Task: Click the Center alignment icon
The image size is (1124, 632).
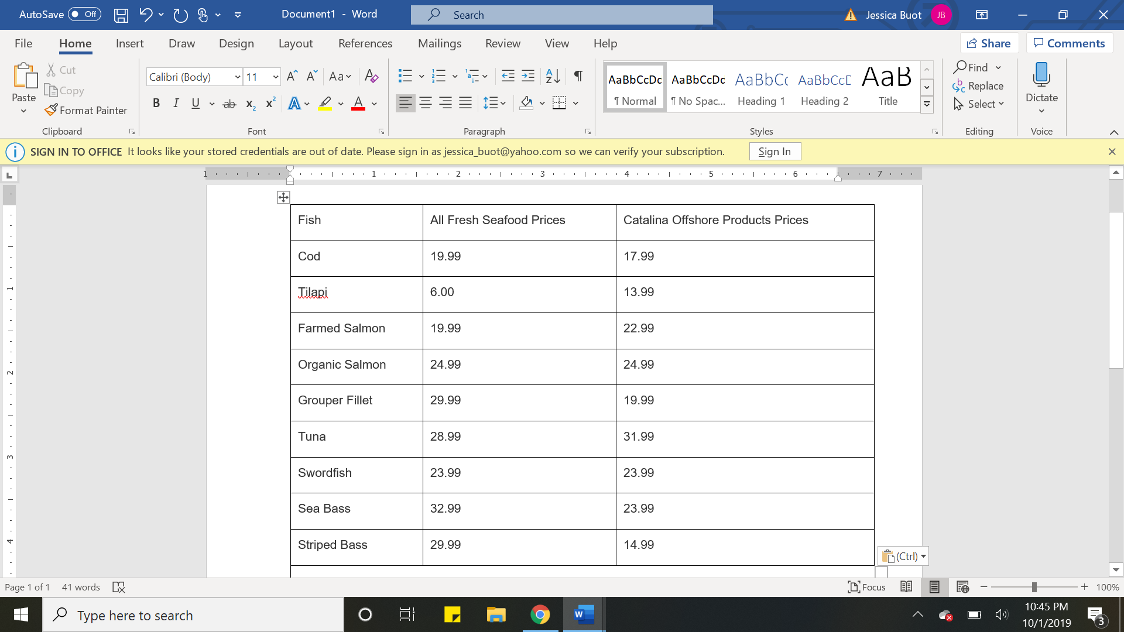Action: [426, 104]
